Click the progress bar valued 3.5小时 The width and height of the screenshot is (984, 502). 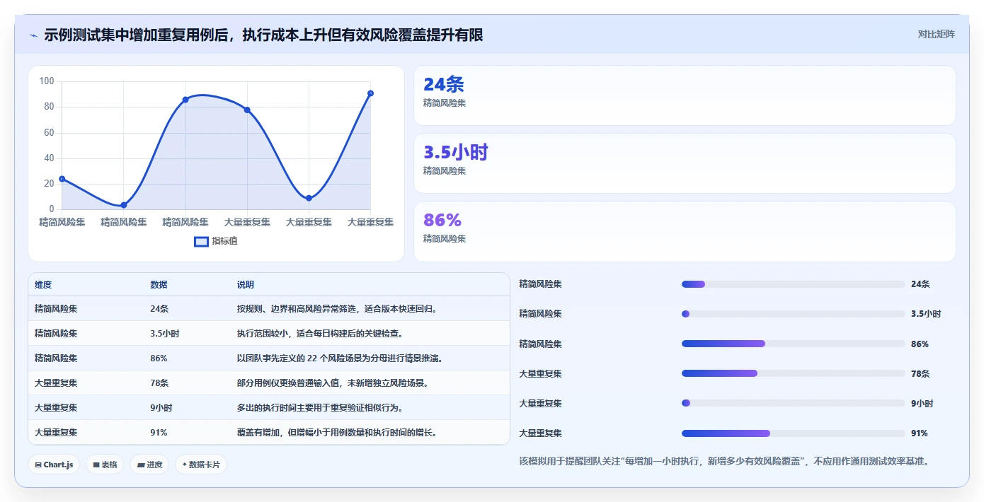point(793,314)
